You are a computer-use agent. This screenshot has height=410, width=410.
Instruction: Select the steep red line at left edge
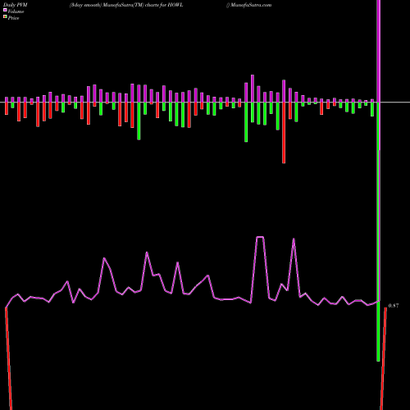8,358
